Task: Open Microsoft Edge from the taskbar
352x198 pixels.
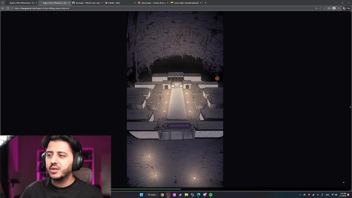Action: click(199, 195)
